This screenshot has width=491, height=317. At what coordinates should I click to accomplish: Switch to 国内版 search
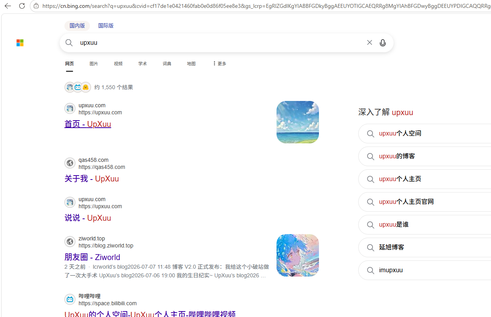[77, 26]
